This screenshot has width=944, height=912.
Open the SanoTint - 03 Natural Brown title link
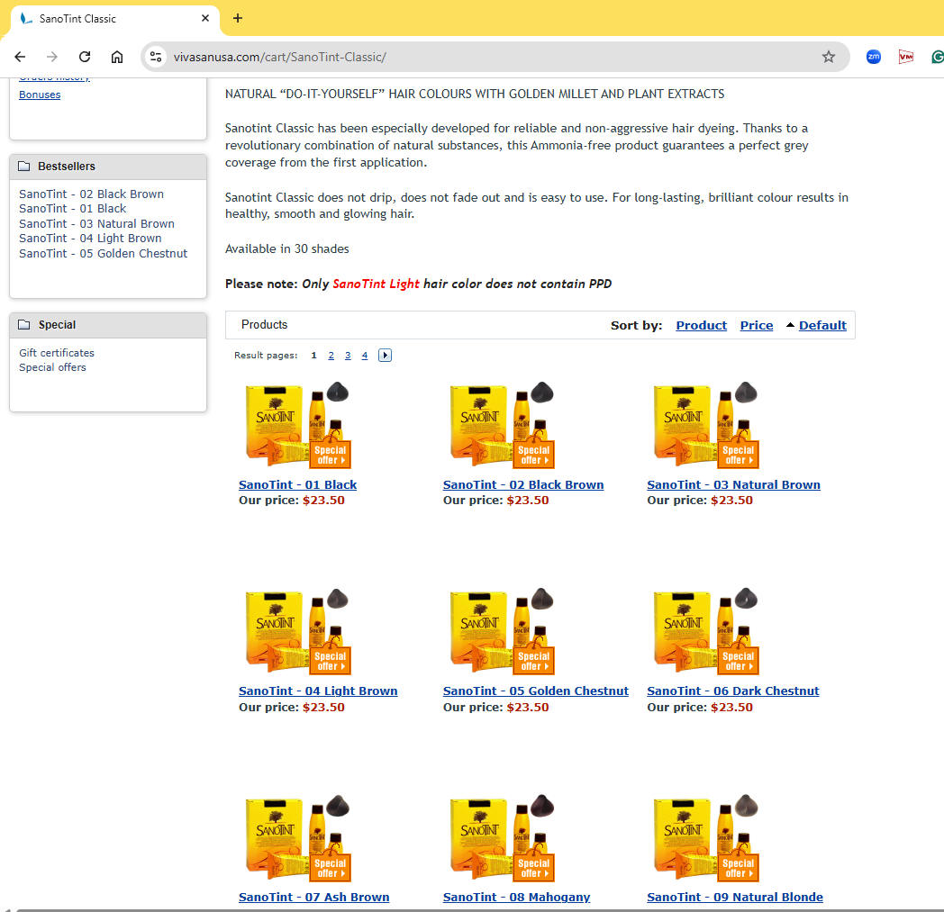(x=733, y=484)
